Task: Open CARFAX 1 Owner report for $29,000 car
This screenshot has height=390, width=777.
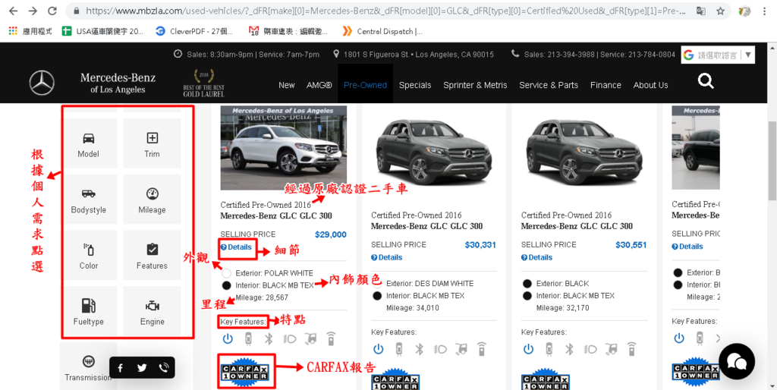Action: click(245, 373)
